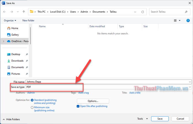Select This PC in breadcrumb path

coord(41,12)
